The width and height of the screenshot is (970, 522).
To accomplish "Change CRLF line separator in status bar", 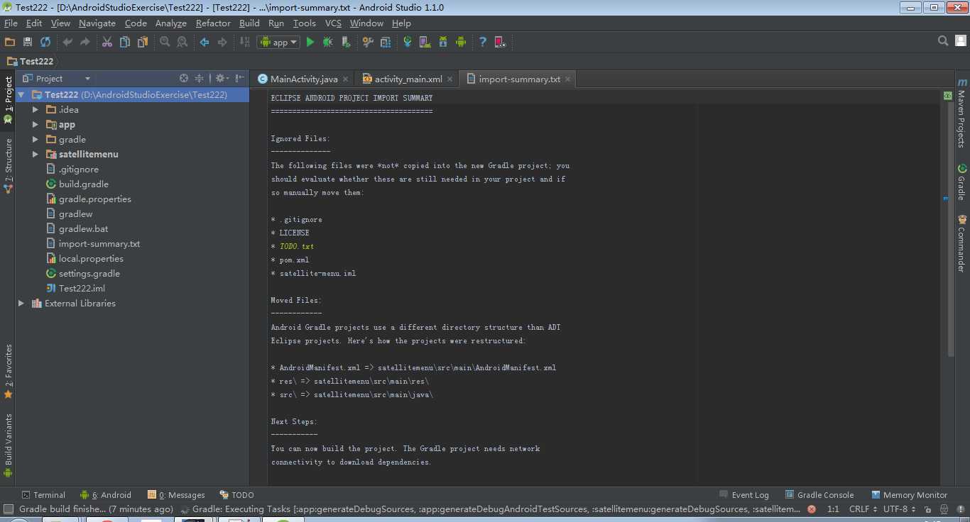I will [862, 509].
